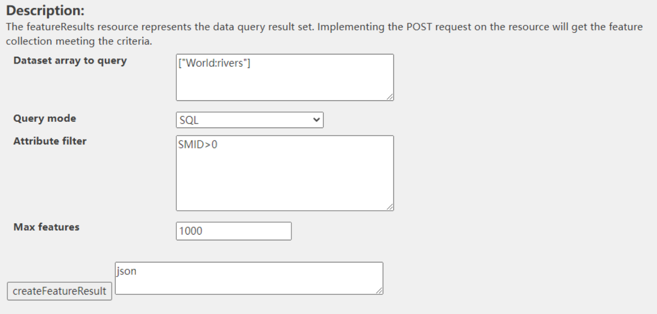Screen dimensions: 657x314
Task: Click the json textarea resize grip
Action: [379, 291]
